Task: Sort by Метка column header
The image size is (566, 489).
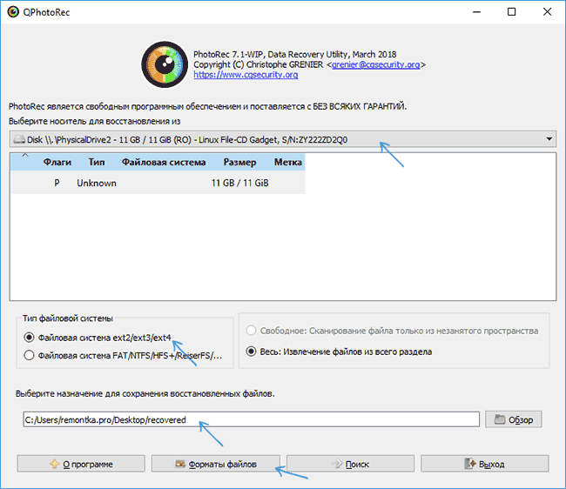Action: 287,163
